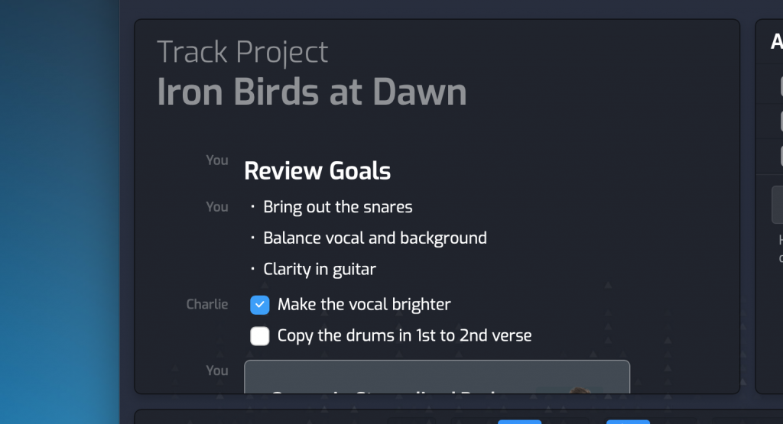Check the "Copy the drums in 1st to 2nd verse" box
The height and width of the screenshot is (424, 783).
(260, 335)
